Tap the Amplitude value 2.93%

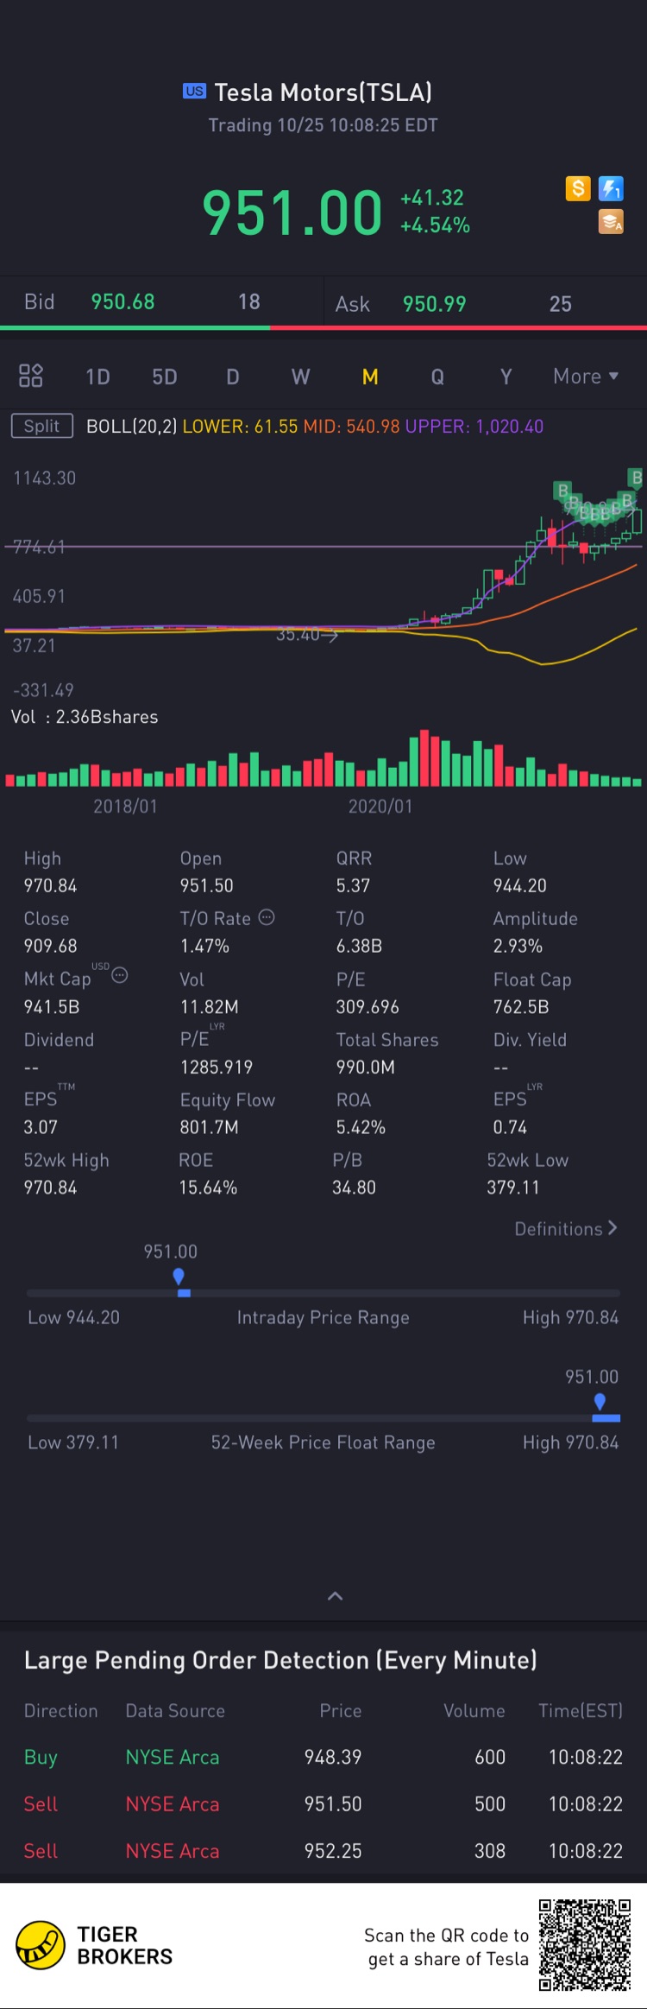518,946
